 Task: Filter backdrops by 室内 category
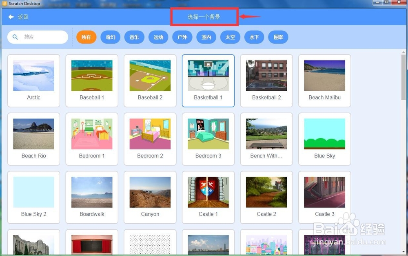(206, 37)
